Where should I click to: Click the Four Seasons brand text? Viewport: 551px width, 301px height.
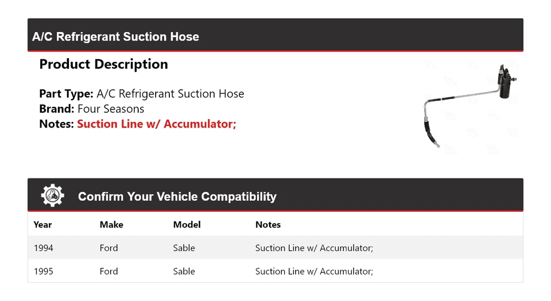click(111, 109)
